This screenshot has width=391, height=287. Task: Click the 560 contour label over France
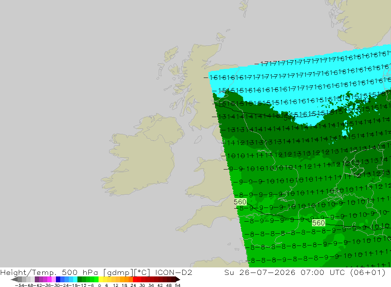318,223
